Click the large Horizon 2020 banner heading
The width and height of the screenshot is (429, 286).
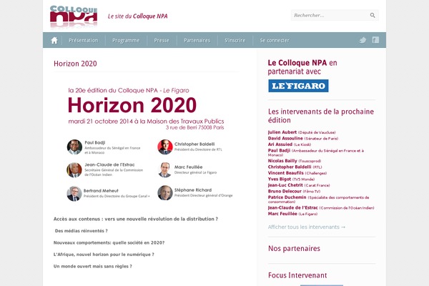point(132,105)
